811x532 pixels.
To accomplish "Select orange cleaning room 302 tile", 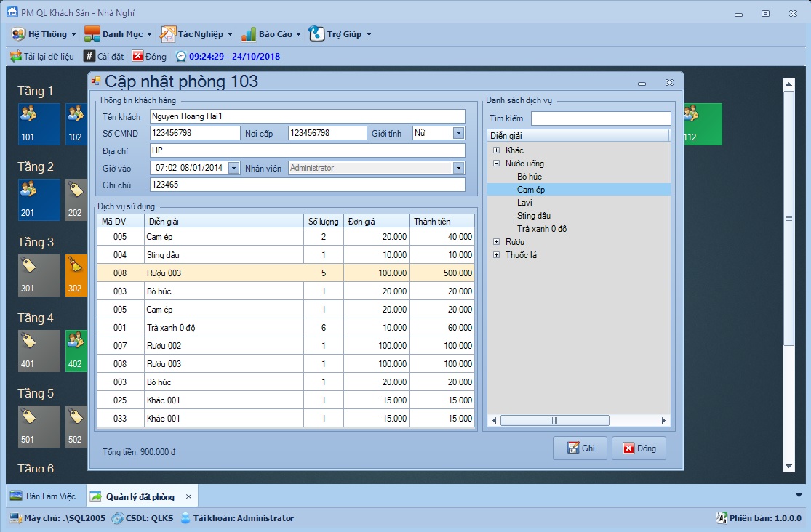I will [76, 274].
